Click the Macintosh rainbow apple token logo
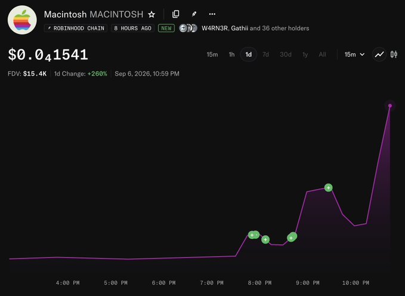405x296 pixels. (x=22, y=20)
